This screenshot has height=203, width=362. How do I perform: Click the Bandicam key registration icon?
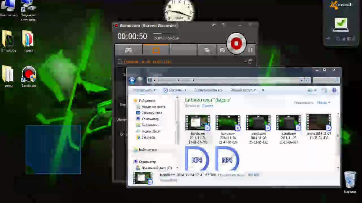214,25
